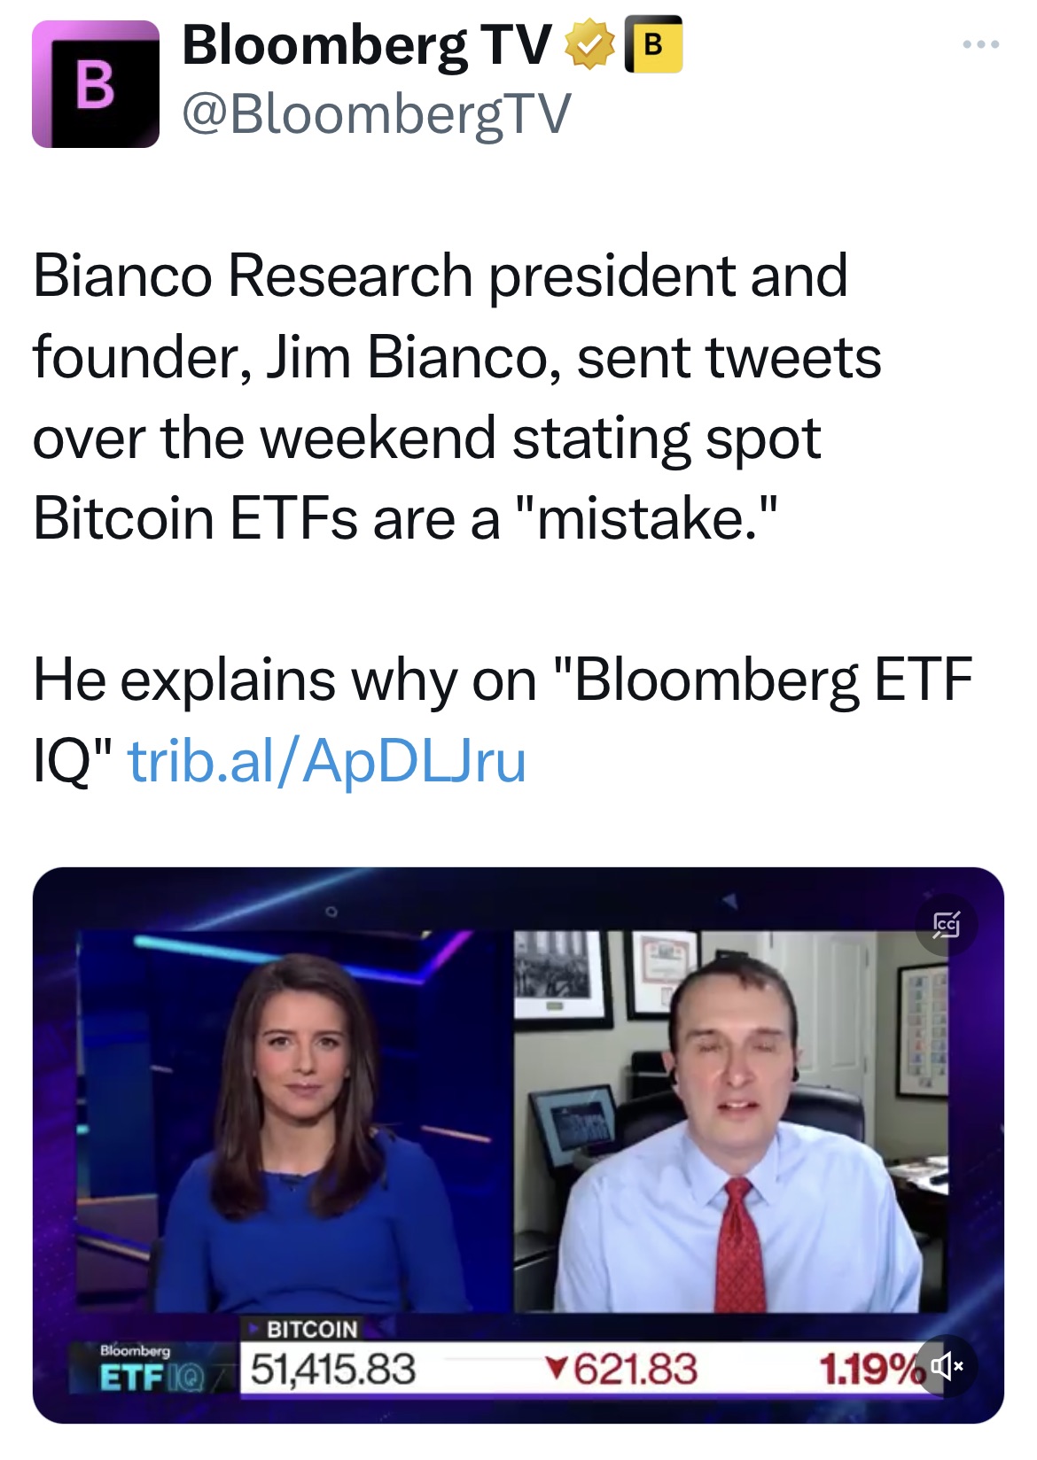Screen dimensions: 1037x1460
Task: Click the red down arrow beside 621.83
Action: pos(555,1370)
